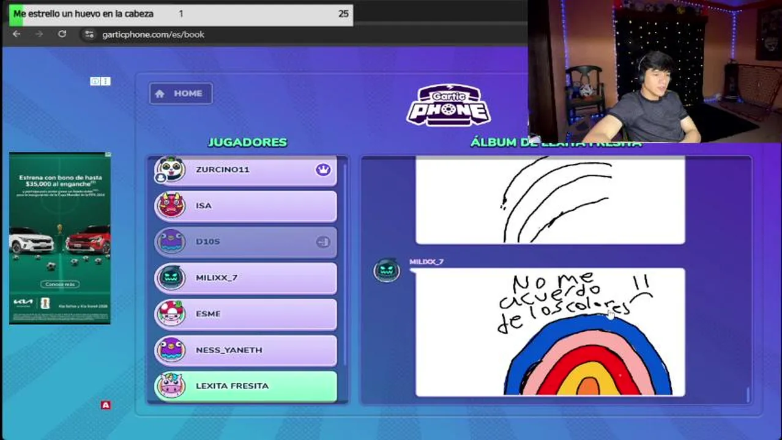Image resolution: width=782 pixels, height=440 pixels.
Task: Select player ZURCINO11 in the list
Action: [245, 170]
